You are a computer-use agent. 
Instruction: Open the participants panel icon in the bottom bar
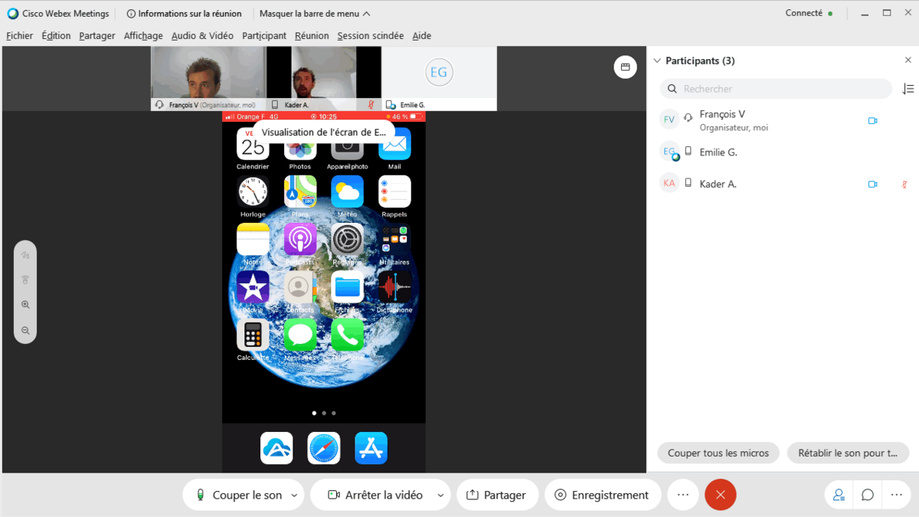click(839, 495)
